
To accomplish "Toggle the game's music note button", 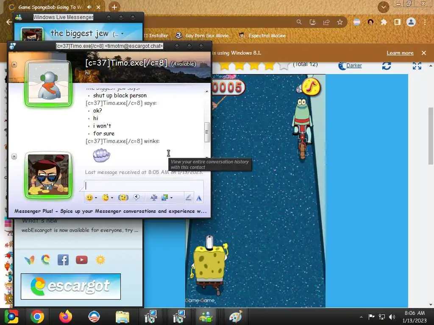I will (311, 87).
